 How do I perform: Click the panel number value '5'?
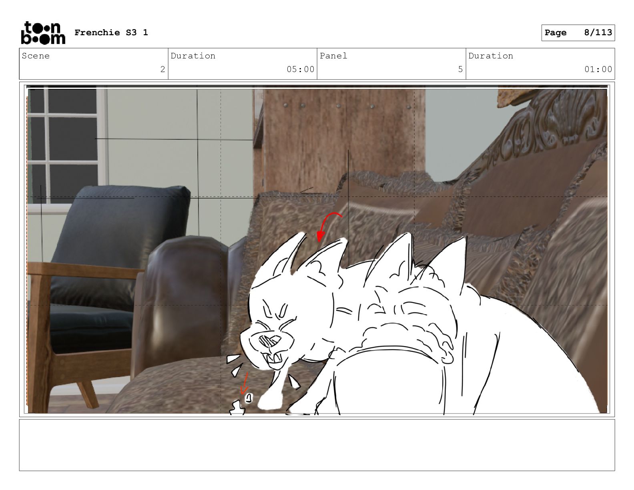(x=460, y=69)
